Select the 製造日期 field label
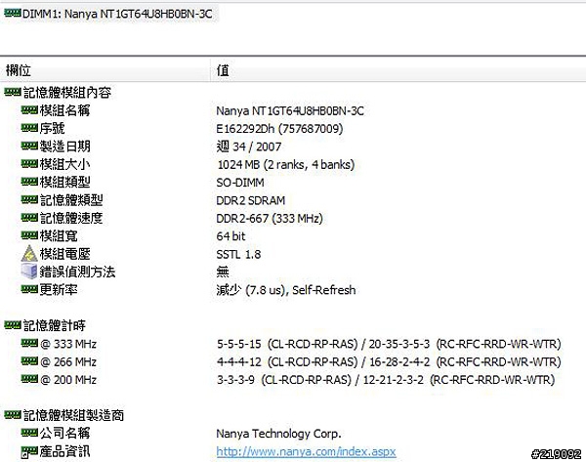This screenshot has width=586, height=462. point(64,147)
